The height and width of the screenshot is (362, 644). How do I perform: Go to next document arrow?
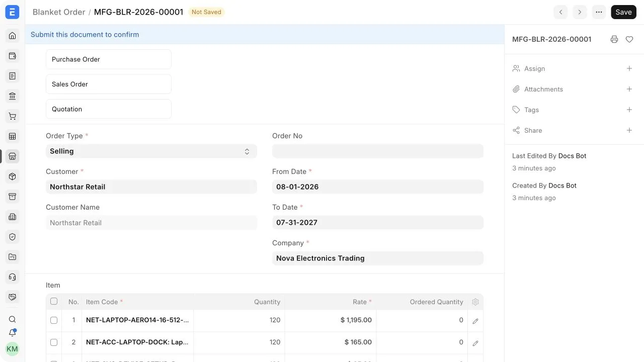click(x=580, y=12)
